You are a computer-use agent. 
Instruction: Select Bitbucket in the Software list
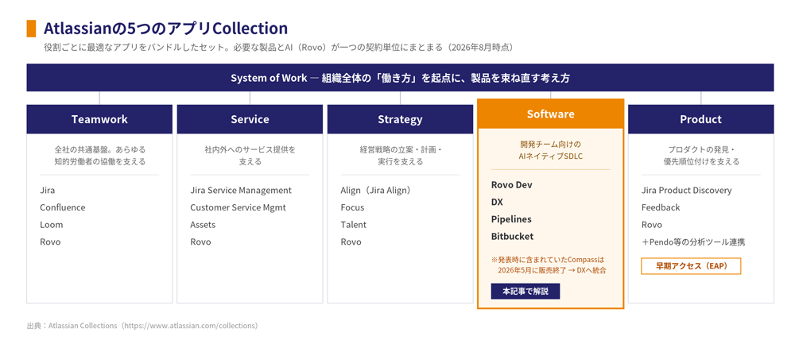coord(512,236)
